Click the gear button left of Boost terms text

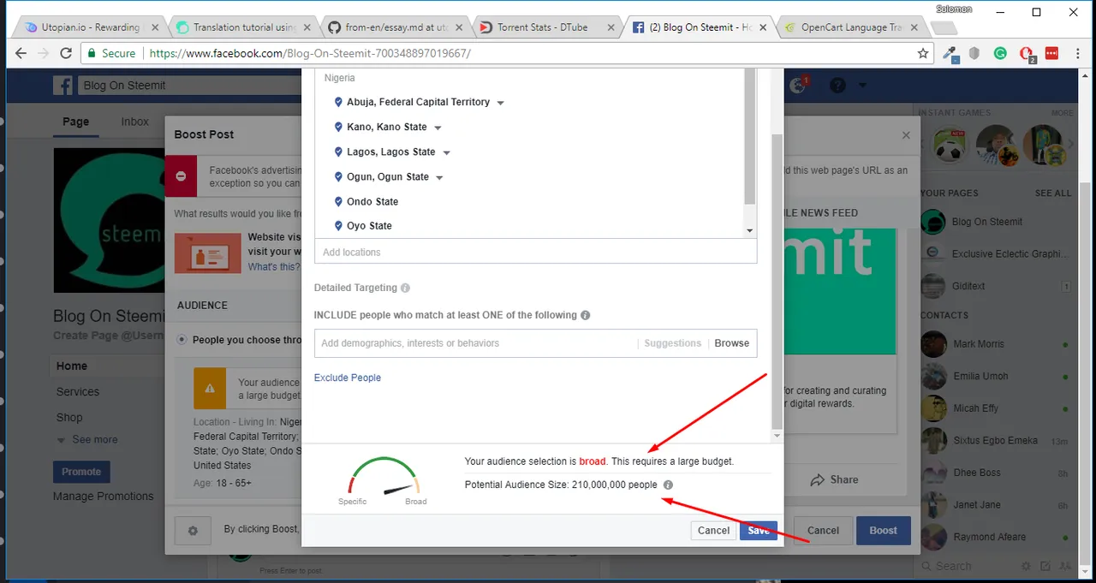coord(193,531)
